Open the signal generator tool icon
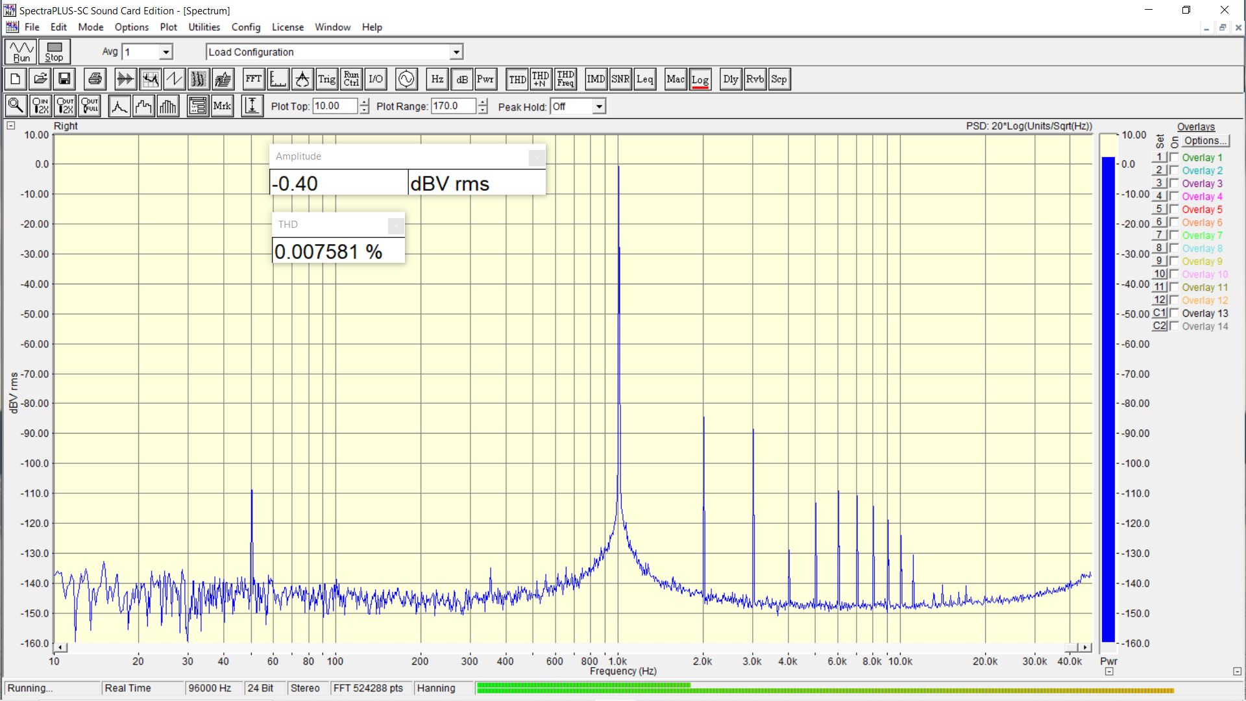 [x=406, y=79]
